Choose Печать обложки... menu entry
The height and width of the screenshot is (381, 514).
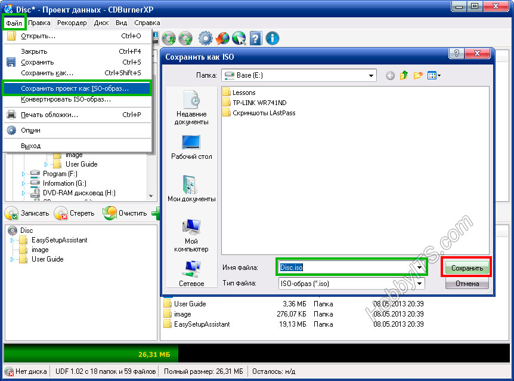point(77,115)
